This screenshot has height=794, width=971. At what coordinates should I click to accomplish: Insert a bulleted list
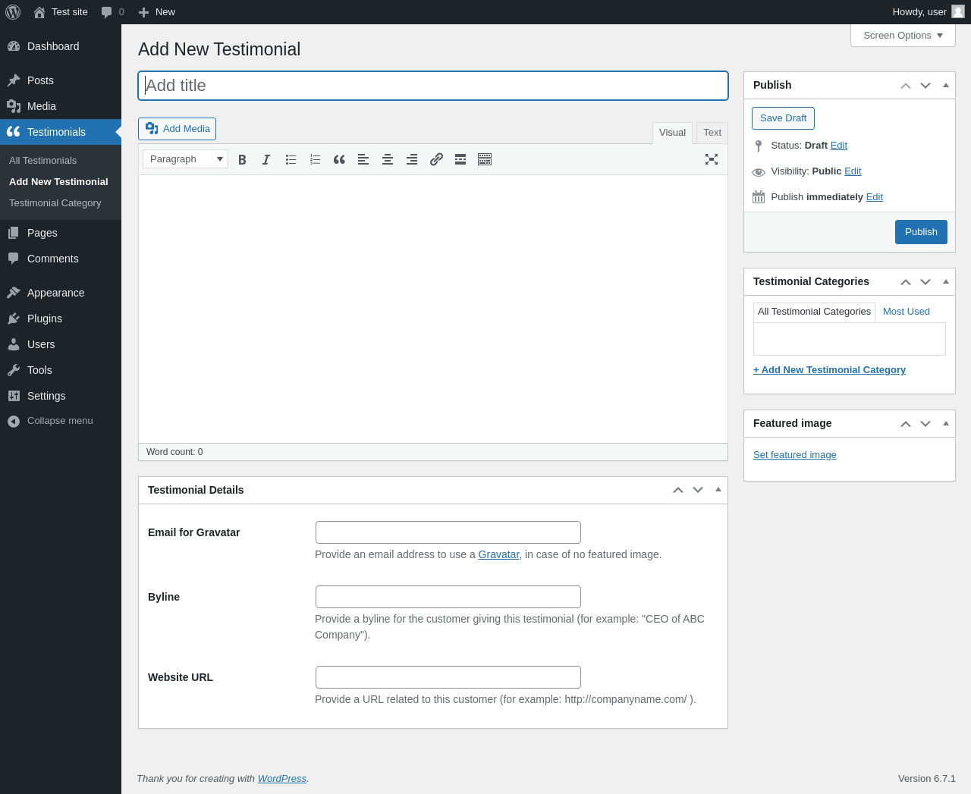click(x=291, y=159)
